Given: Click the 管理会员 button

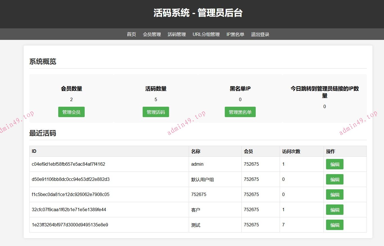Looking at the screenshot, I should (71, 112).
